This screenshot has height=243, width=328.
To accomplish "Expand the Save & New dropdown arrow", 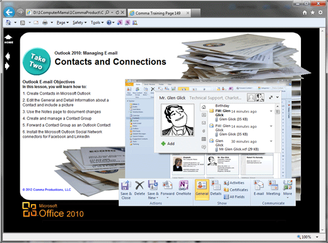I will pos(157,198).
